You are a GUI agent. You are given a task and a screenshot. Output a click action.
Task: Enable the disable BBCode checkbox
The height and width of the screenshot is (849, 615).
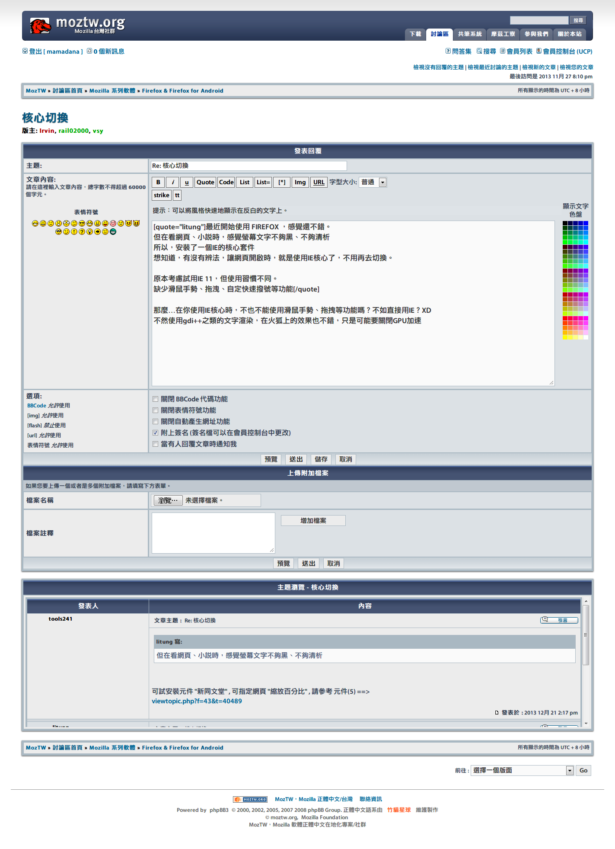[156, 399]
